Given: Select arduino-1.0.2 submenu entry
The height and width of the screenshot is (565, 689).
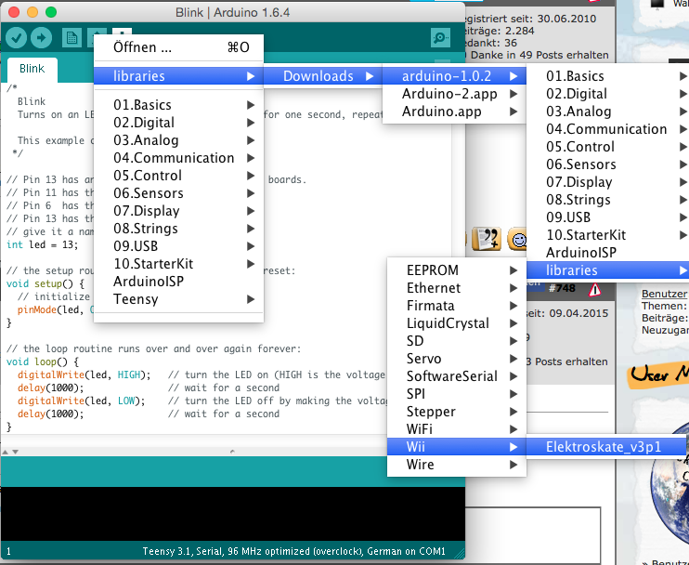Looking at the screenshot, I should pos(454,76).
